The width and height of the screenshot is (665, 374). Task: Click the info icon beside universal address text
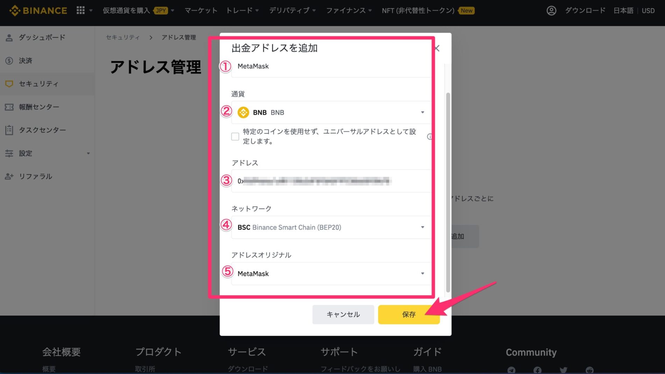(429, 136)
